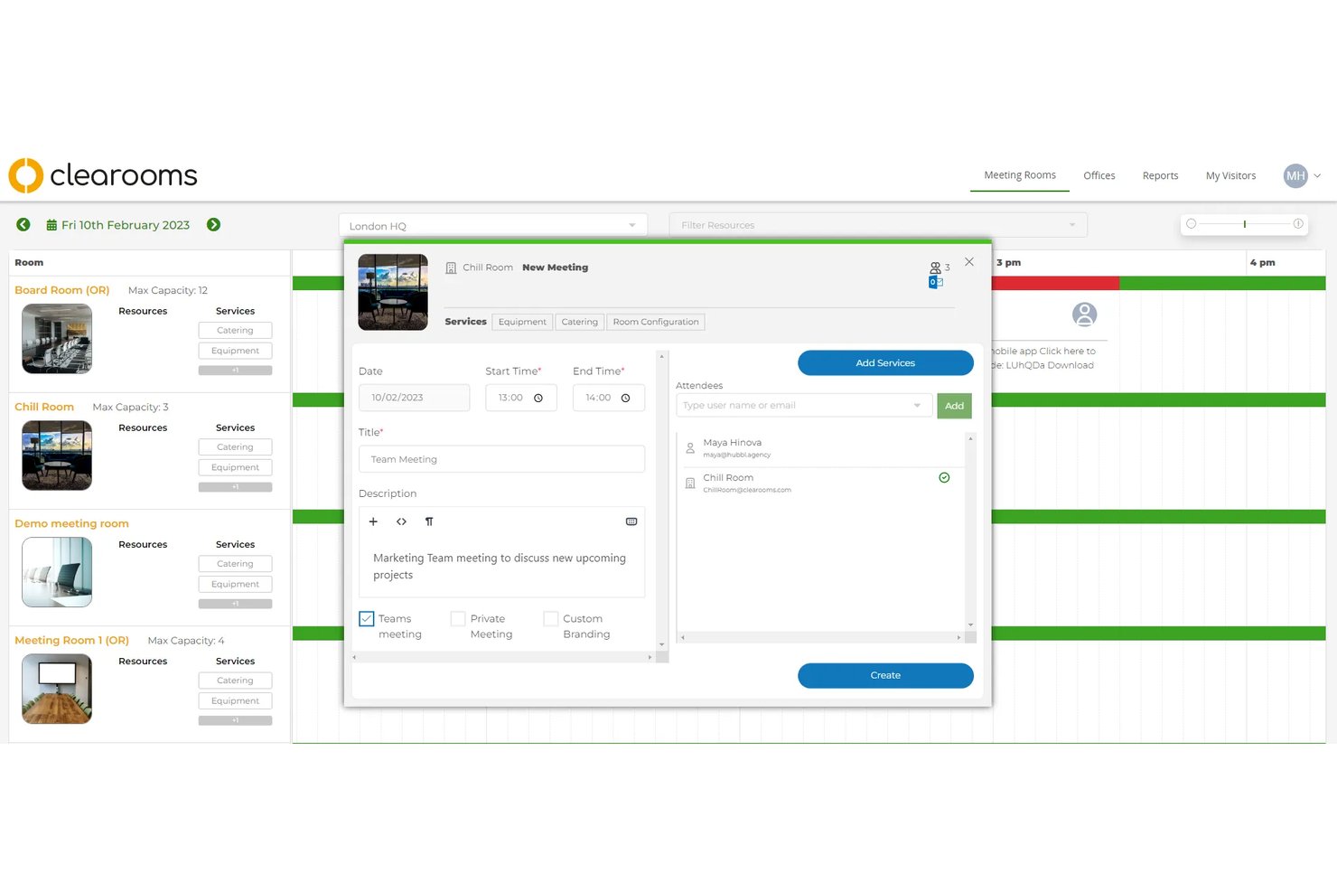The width and height of the screenshot is (1337, 892).
Task: Open the calendar icon beside the date
Action: point(51,225)
